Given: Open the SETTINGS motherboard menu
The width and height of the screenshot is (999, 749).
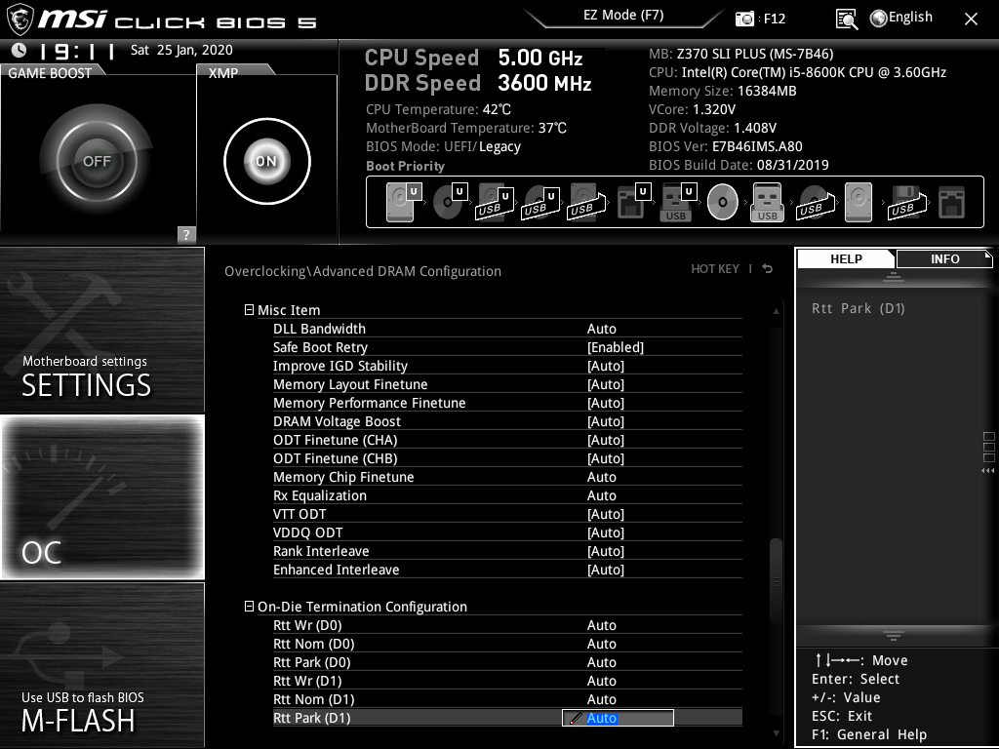Looking at the screenshot, I should pyautogui.click(x=101, y=330).
